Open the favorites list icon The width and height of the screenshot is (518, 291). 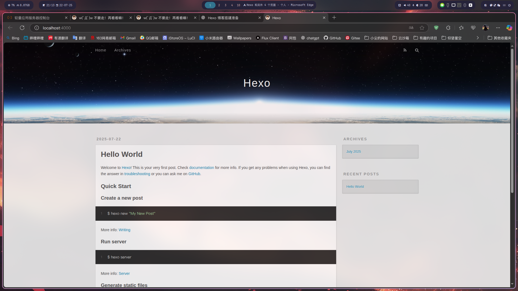coord(461,28)
